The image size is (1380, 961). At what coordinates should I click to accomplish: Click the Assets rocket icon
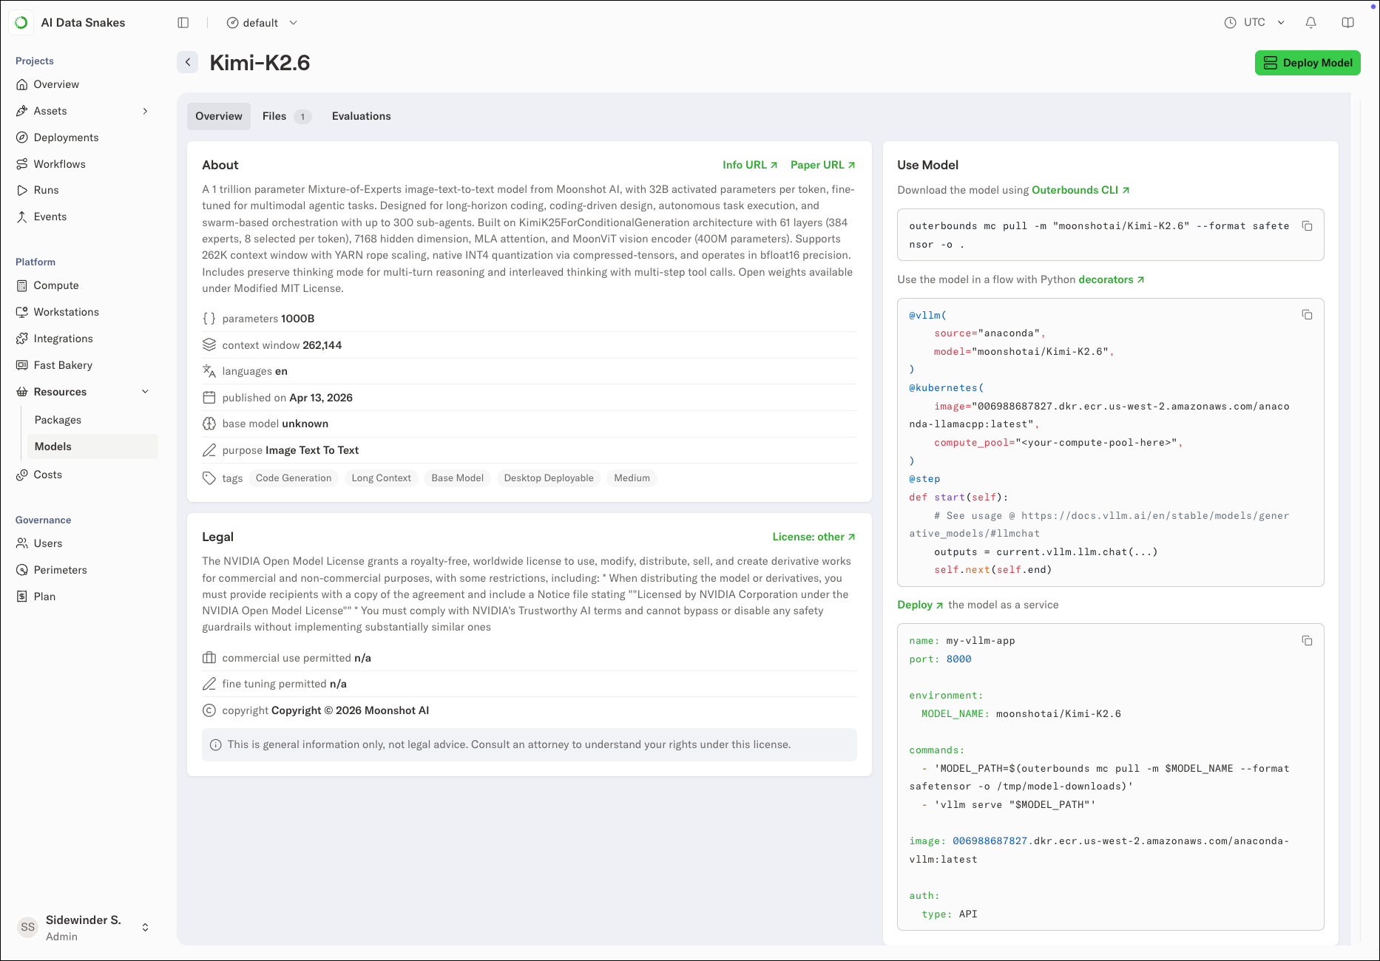tap(22, 111)
